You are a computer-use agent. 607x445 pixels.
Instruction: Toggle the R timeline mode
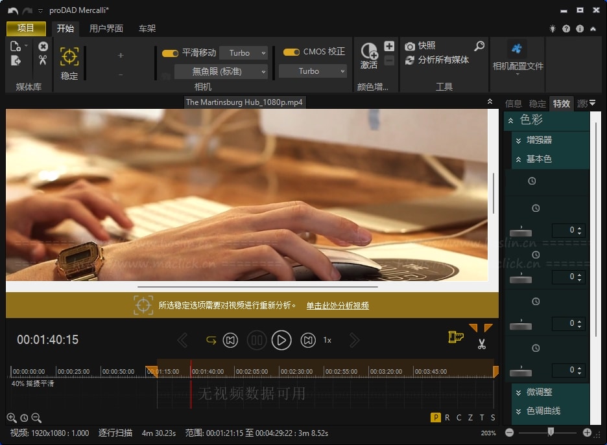[447, 418]
